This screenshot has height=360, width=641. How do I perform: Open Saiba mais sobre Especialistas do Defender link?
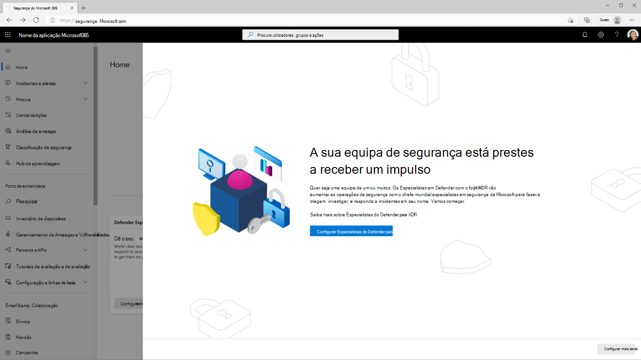click(364, 215)
